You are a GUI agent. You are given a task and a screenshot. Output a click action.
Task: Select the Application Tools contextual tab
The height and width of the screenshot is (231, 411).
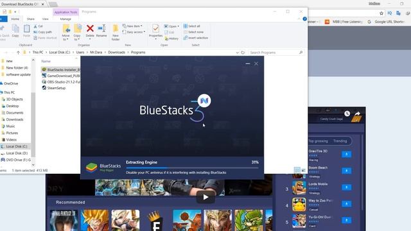(66, 12)
